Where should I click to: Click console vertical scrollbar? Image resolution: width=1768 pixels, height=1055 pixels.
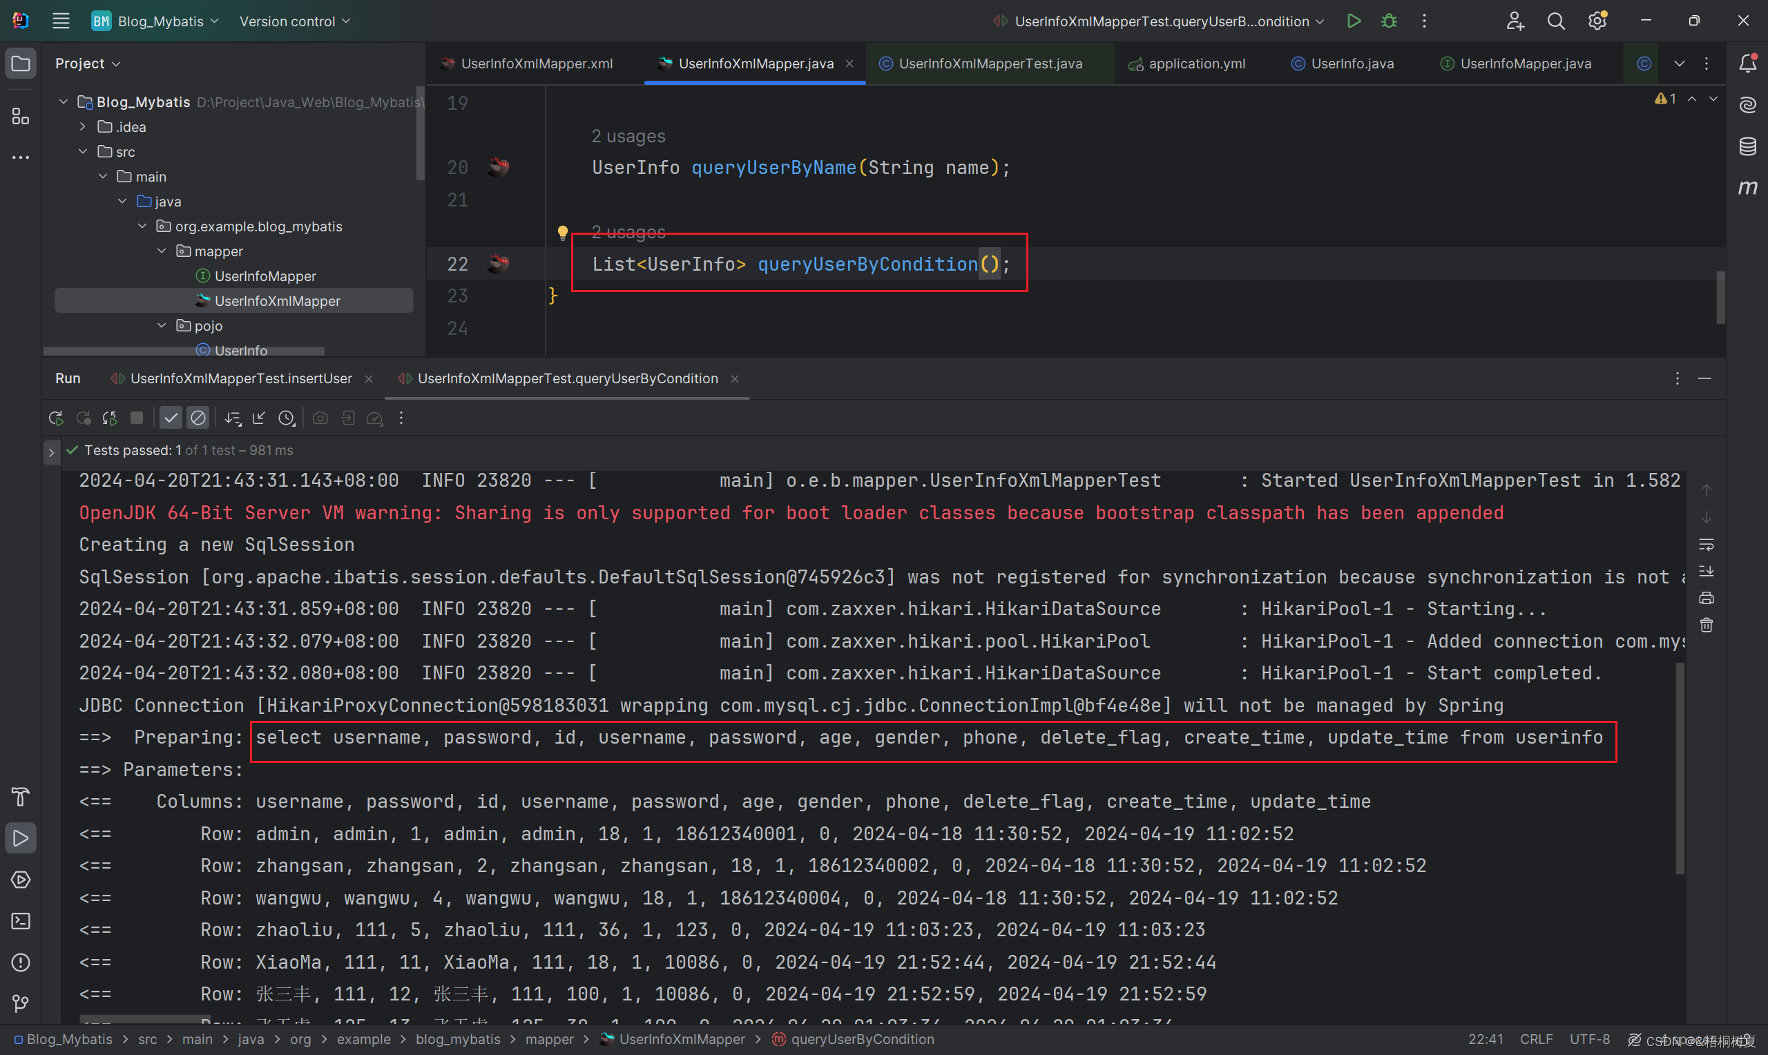1680,768
